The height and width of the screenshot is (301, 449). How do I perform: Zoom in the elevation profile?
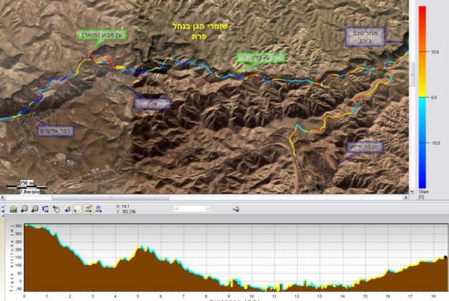35,209
